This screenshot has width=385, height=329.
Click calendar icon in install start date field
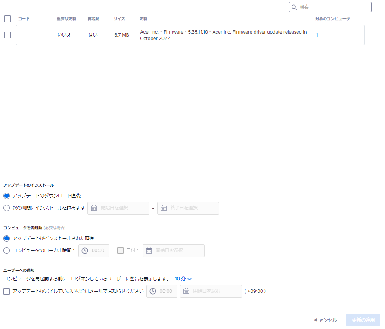[x=94, y=208]
